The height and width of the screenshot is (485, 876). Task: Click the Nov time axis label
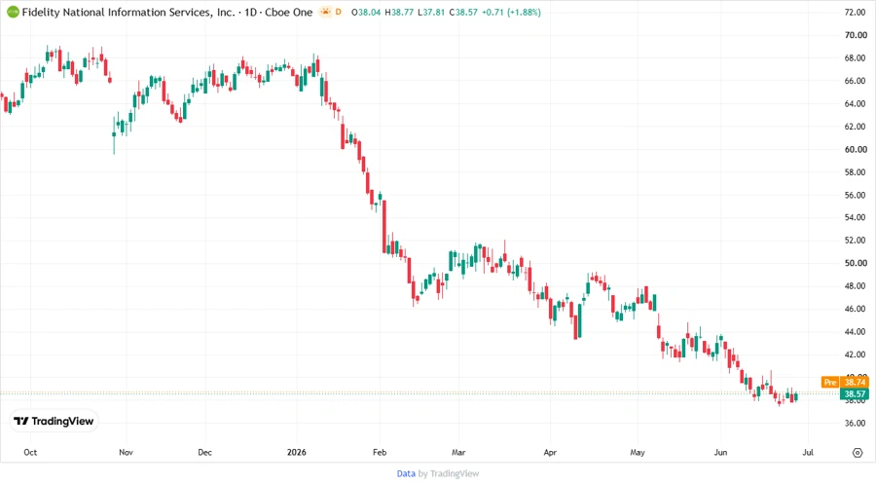click(x=126, y=452)
